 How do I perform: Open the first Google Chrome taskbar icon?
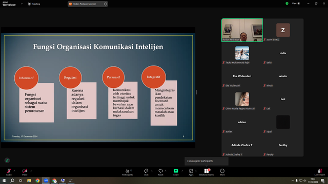[x=37, y=180]
